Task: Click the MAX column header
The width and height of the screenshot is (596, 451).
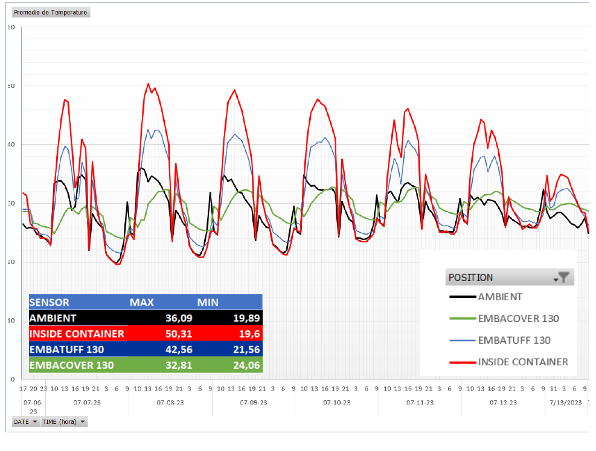Action: click(x=142, y=302)
